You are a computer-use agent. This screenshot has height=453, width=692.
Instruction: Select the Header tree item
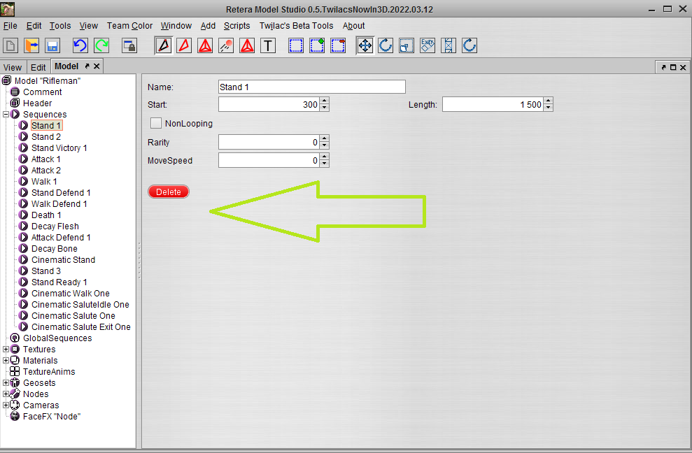pos(38,103)
